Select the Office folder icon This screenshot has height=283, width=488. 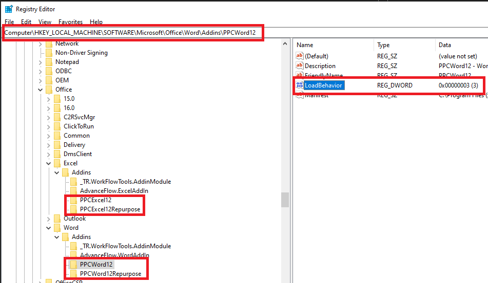pyautogui.click(x=49, y=90)
